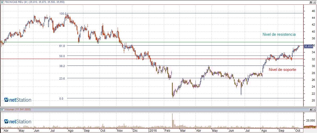Maximize the TECNICAS REU price panel

pos(311,2)
